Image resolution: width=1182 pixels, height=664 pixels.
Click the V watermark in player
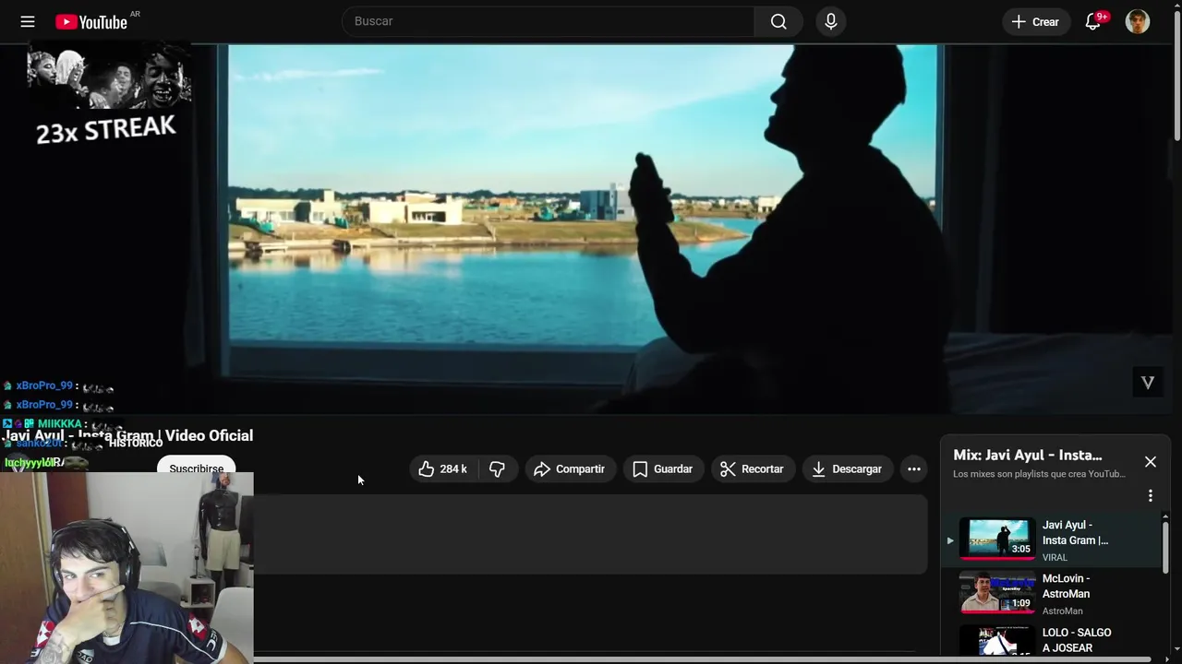pyautogui.click(x=1148, y=382)
